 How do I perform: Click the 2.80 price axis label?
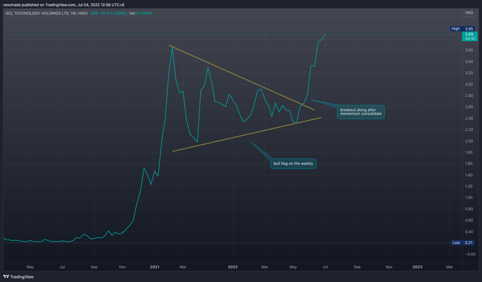point(469,96)
